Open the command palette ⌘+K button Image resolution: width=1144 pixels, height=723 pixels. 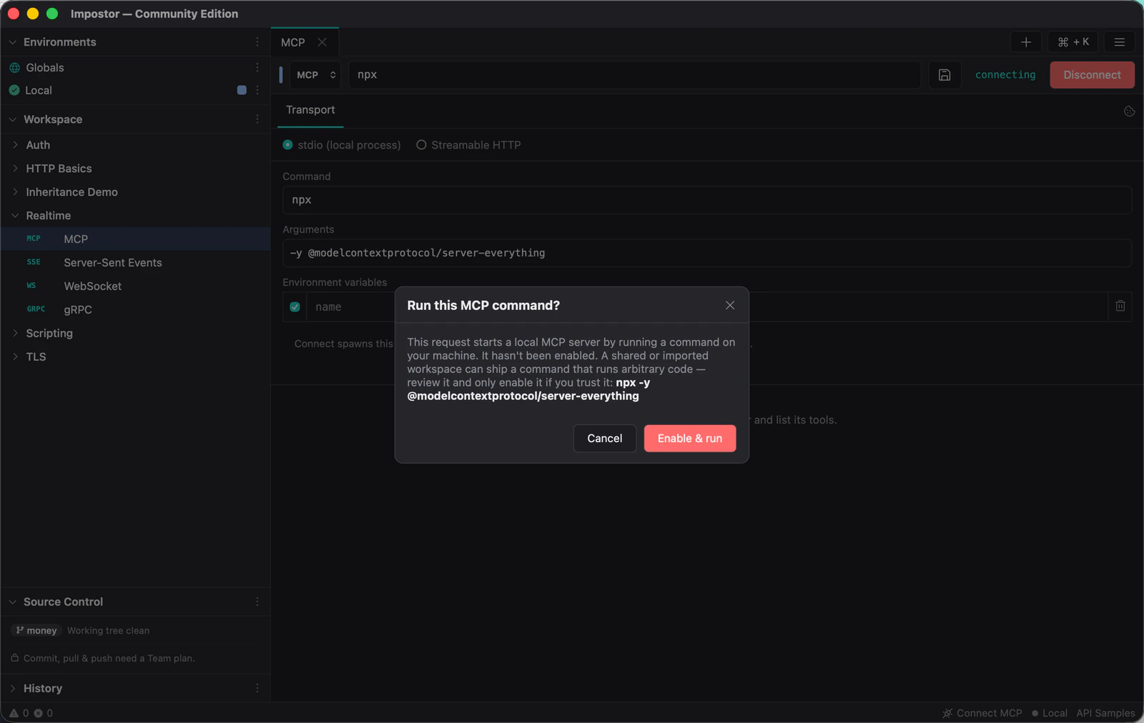point(1073,42)
